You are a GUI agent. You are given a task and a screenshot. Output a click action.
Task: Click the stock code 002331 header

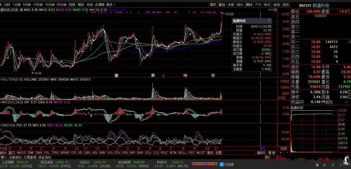(305, 5)
